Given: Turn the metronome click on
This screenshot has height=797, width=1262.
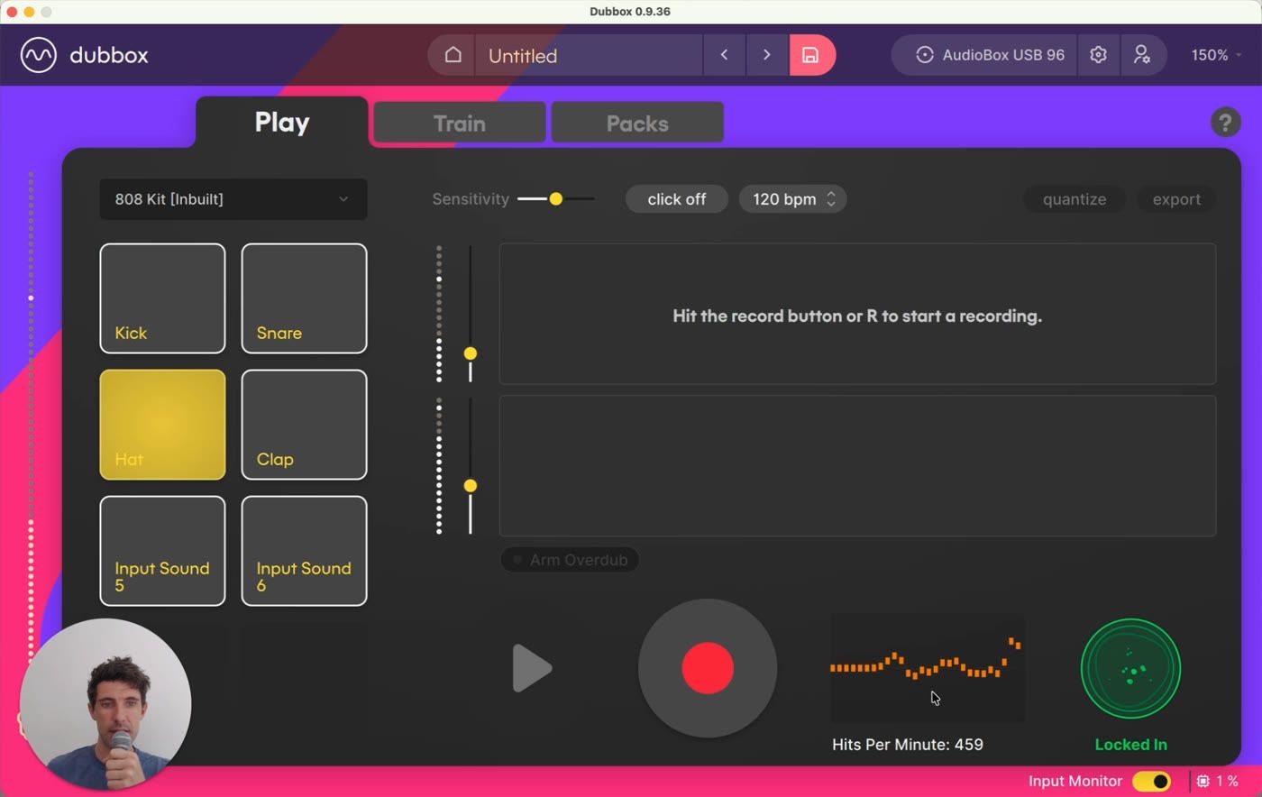Looking at the screenshot, I should point(677,199).
